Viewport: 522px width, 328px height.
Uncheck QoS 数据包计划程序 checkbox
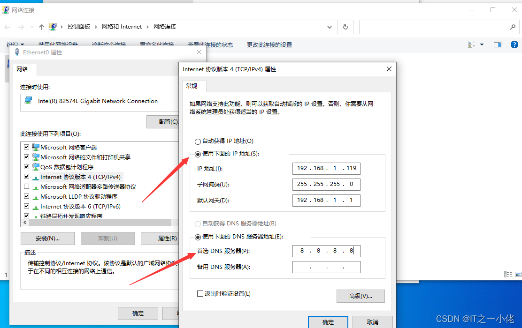coord(27,166)
